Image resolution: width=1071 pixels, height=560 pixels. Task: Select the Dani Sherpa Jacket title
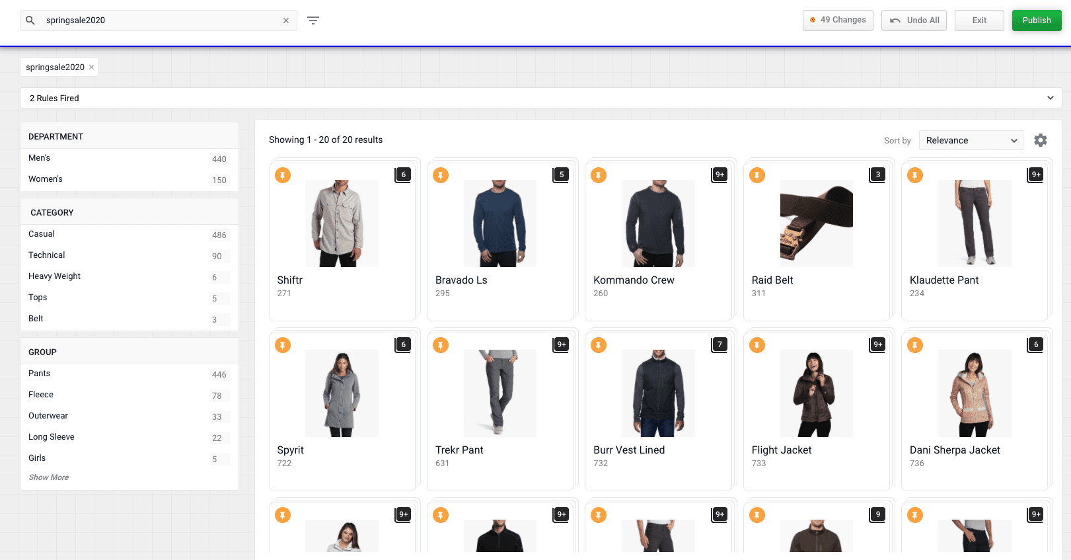click(x=955, y=450)
